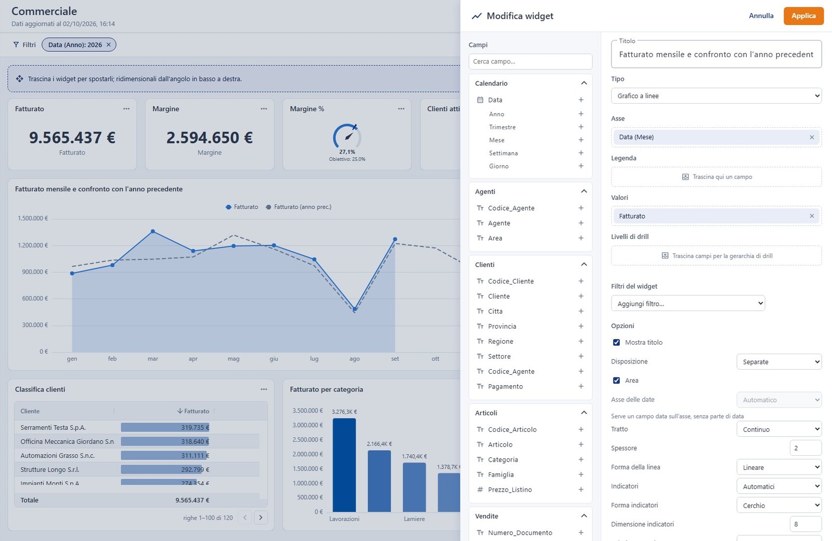Add the Agente field with plus icon
The image size is (832, 541).
coord(581,223)
